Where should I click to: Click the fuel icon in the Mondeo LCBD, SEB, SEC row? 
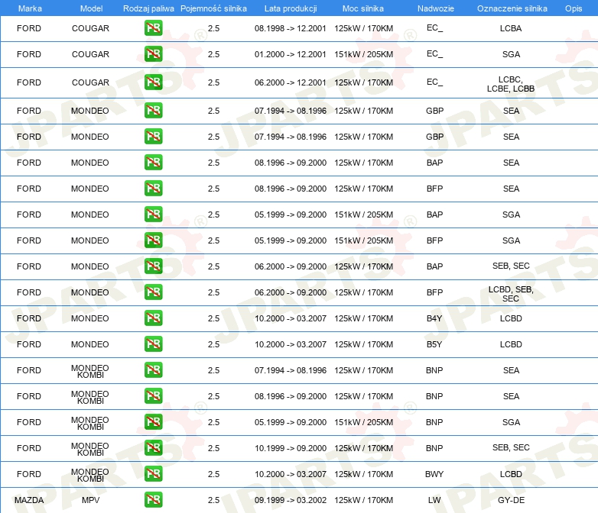153,292
